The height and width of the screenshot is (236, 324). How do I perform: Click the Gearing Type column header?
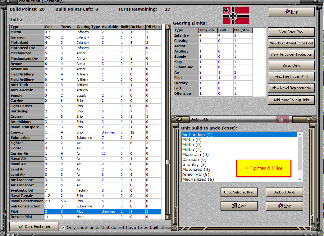[88, 27]
